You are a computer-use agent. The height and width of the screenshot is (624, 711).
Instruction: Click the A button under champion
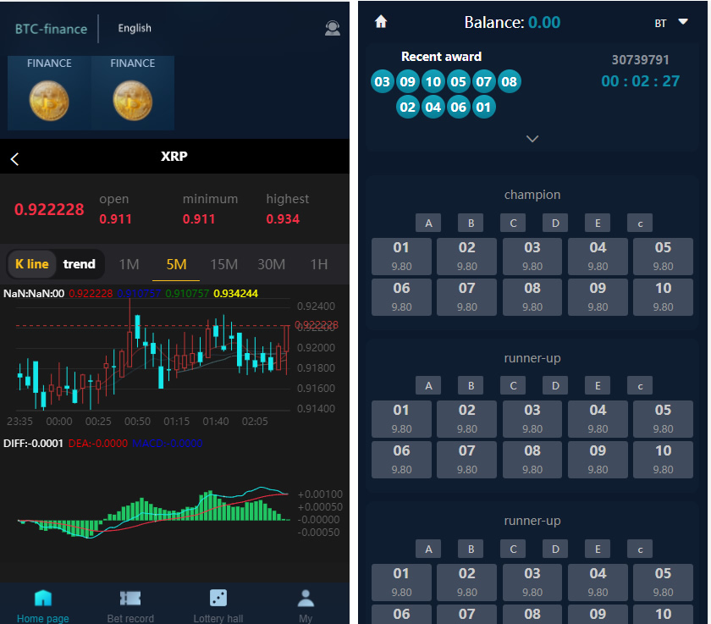pyautogui.click(x=428, y=223)
